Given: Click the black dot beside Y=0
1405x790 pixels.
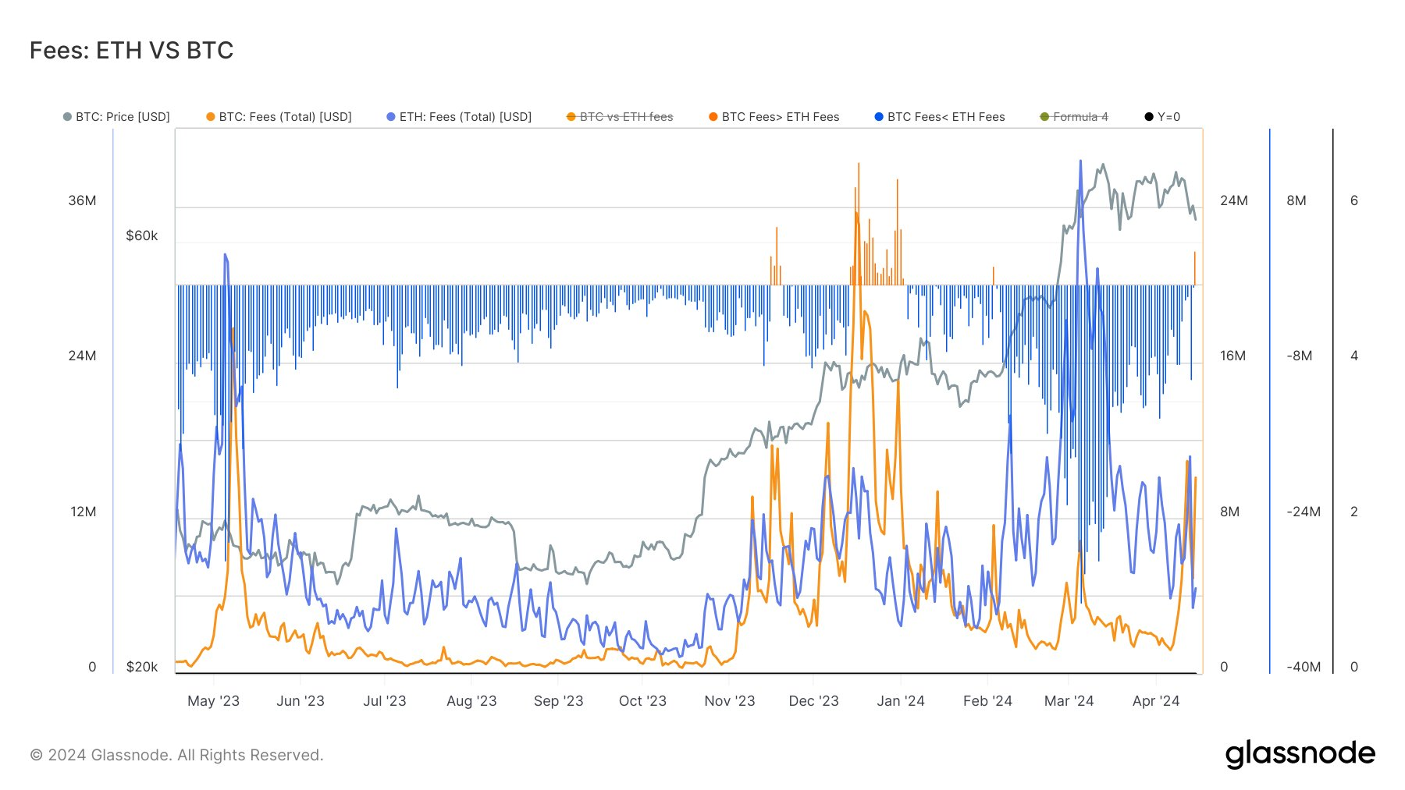Looking at the screenshot, I should point(1149,117).
